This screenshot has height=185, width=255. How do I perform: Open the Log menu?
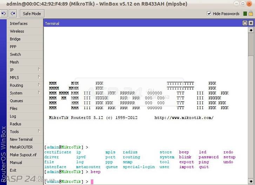point(25,116)
